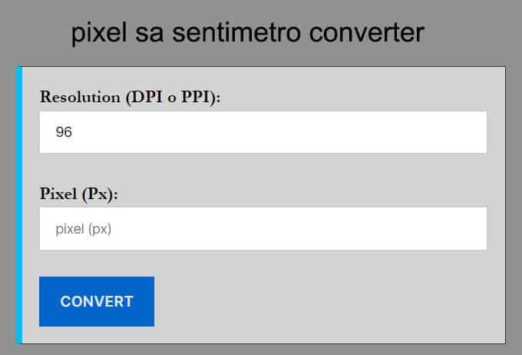Click the 96 value in the resolution box
This screenshot has width=522, height=355.
click(x=64, y=132)
